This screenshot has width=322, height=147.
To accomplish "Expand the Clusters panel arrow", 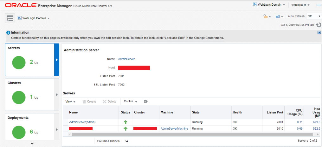I will click(57, 94).
